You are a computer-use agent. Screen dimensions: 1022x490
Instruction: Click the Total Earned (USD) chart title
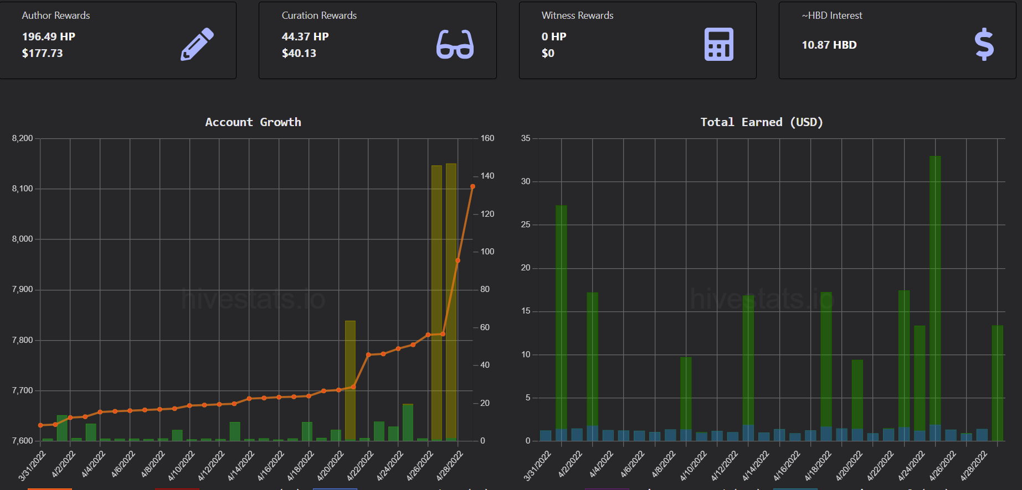tap(762, 122)
